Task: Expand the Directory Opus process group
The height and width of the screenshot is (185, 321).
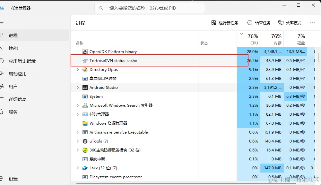Action: [78, 69]
